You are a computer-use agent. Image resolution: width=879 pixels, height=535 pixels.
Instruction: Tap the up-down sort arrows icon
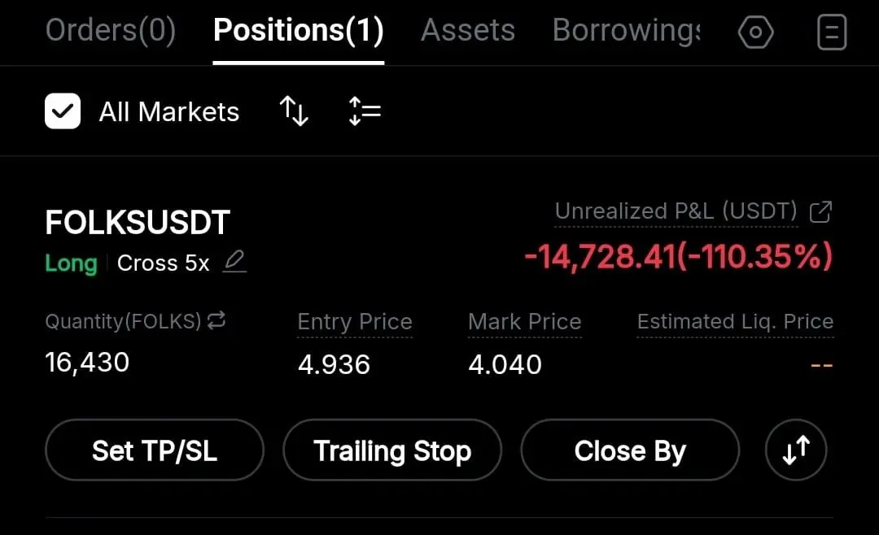pyautogui.click(x=294, y=111)
